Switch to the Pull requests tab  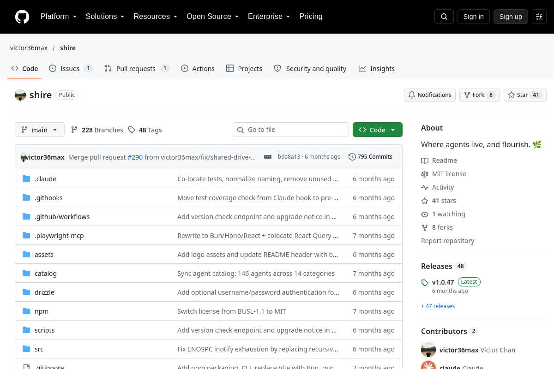coord(137,68)
